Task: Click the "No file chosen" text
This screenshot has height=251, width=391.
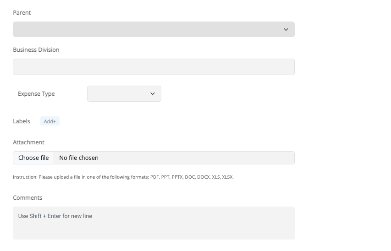Action: [79, 158]
